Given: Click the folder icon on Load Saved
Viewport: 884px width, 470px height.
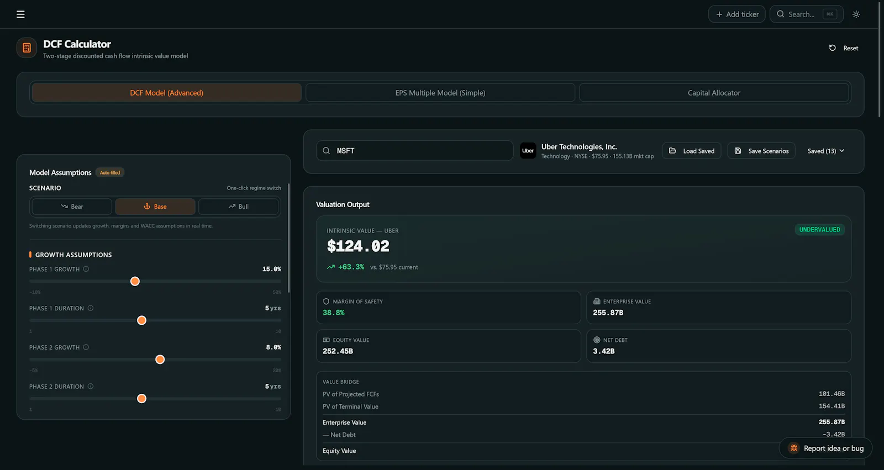Looking at the screenshot, I should 672,151.
